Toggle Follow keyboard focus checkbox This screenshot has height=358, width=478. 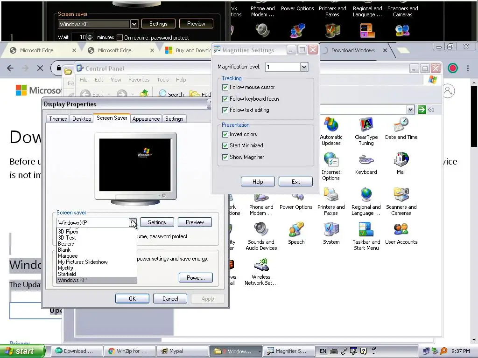[x=225, y=99]
